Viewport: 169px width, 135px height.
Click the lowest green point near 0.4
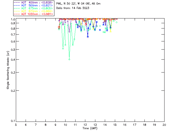click(x=69, y=59)
